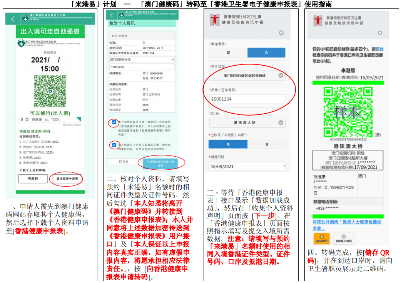This screenshot has width=401, height=283.
Task: Open the 抵港日期 16/09/2021 date dropdown
Action: click(247, 166)
